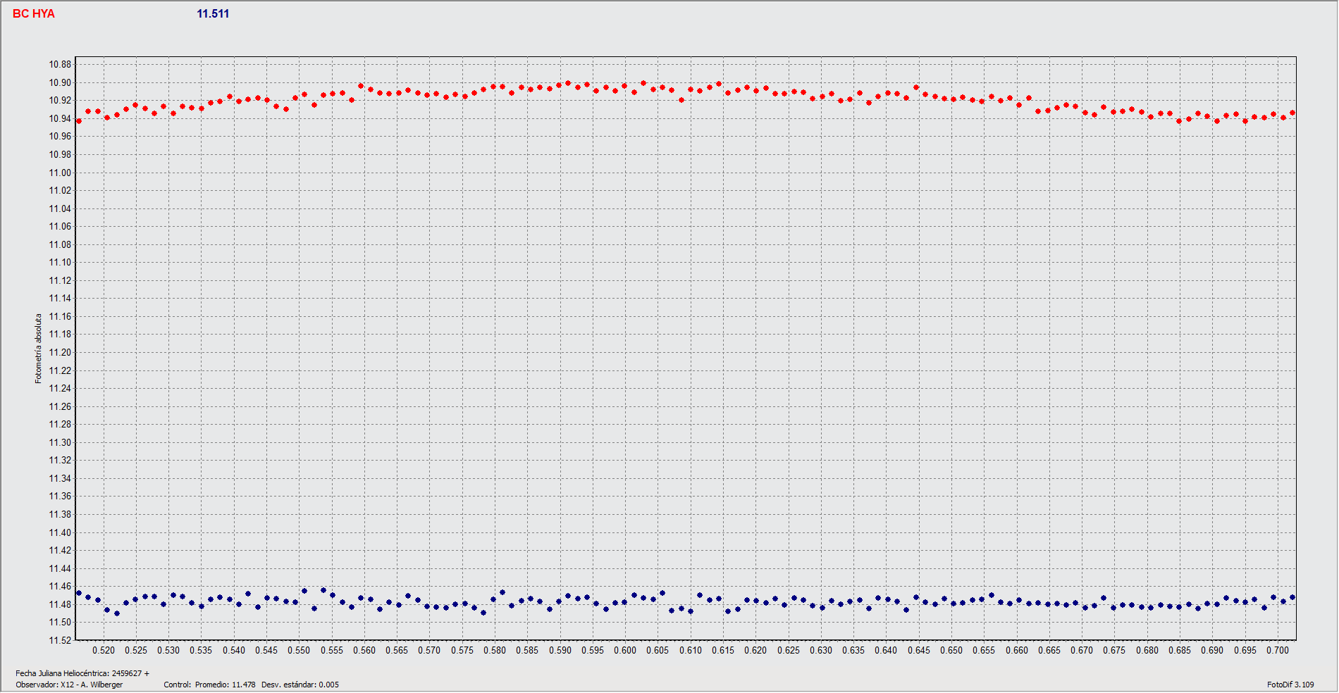1339x693 pixels.
Task: Click the Observador X12 - A. Wilberger text
Action: pyautogui.click(x=69, y=685)
